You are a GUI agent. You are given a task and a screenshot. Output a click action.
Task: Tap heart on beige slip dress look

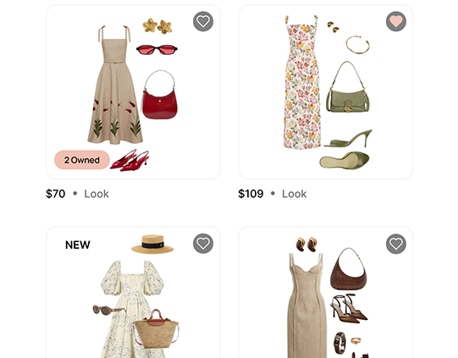396,244
